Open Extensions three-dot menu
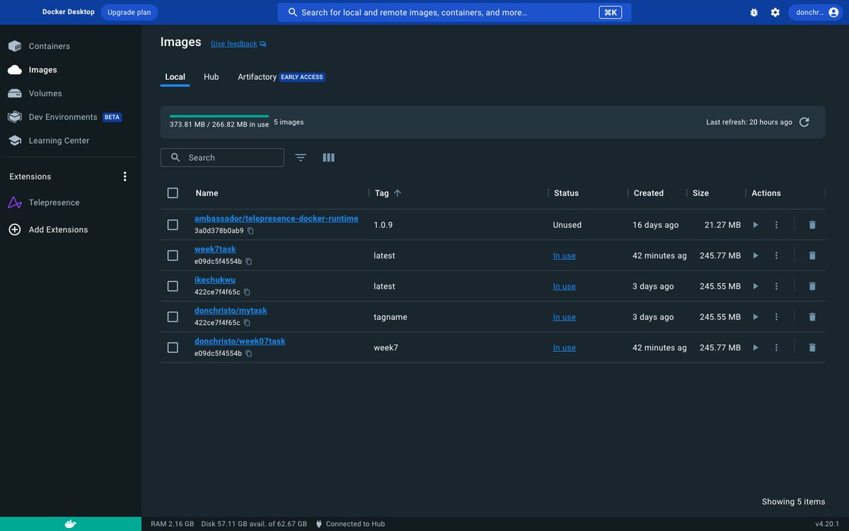 [125, 176]
